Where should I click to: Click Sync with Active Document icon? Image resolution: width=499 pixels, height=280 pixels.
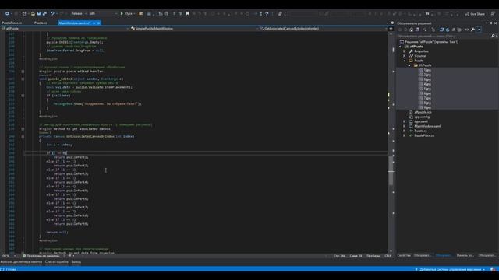click(442, 30)
